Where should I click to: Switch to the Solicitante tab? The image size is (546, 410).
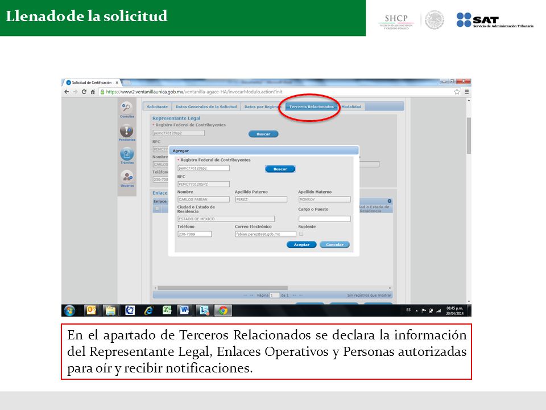point(157,106)
